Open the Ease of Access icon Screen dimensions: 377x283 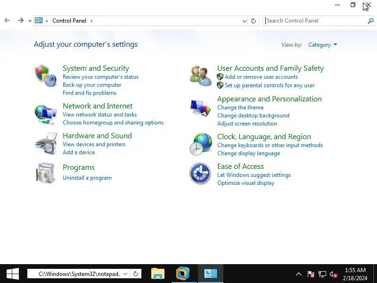[200, 174]
